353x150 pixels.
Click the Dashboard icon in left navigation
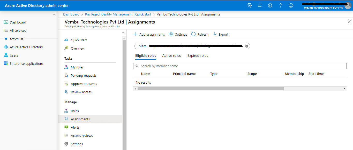point(6,22)
